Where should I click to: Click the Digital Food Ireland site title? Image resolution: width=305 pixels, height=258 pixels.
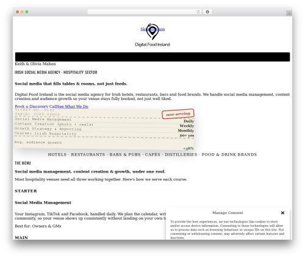pos(152,45)
